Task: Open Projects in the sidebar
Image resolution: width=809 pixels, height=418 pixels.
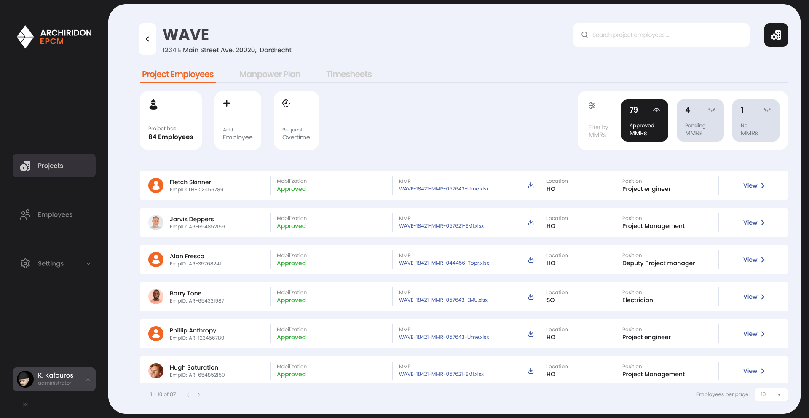Action: 54,166
